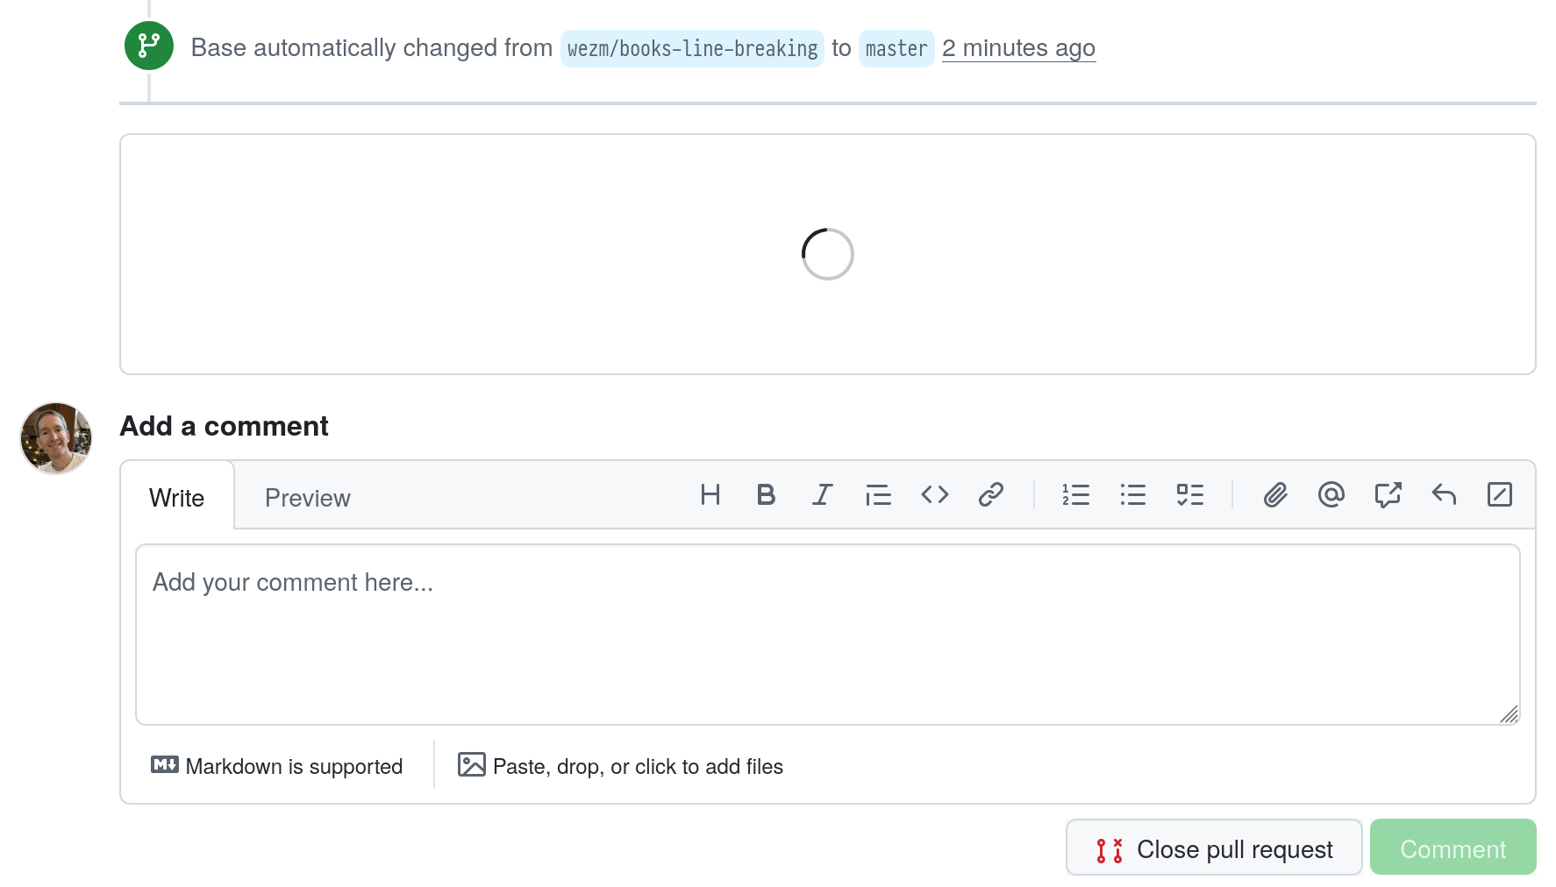The image size is (1556, 887).
Task: Select the Write tab
Action: tap(176, 498)
